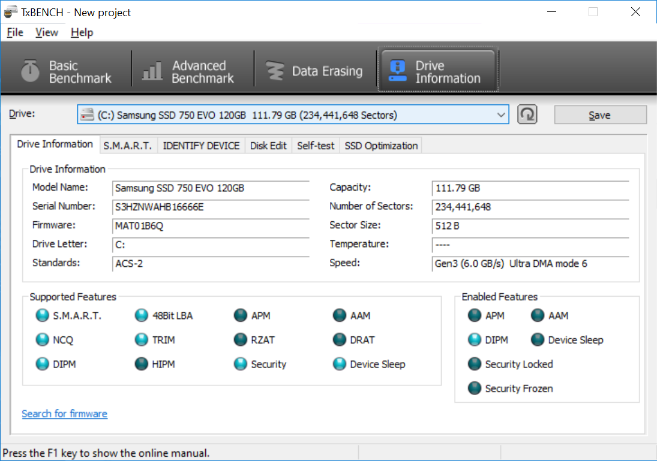Switch to the S.M.A.R.T. tab
657x461 pixels.
(x=128, y=146)
